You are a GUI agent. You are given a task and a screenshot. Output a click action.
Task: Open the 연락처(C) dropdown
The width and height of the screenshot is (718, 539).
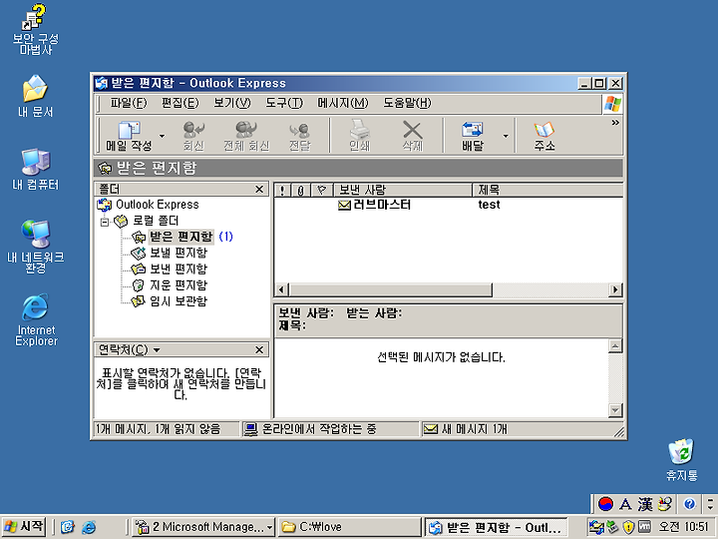click(129, 350)
